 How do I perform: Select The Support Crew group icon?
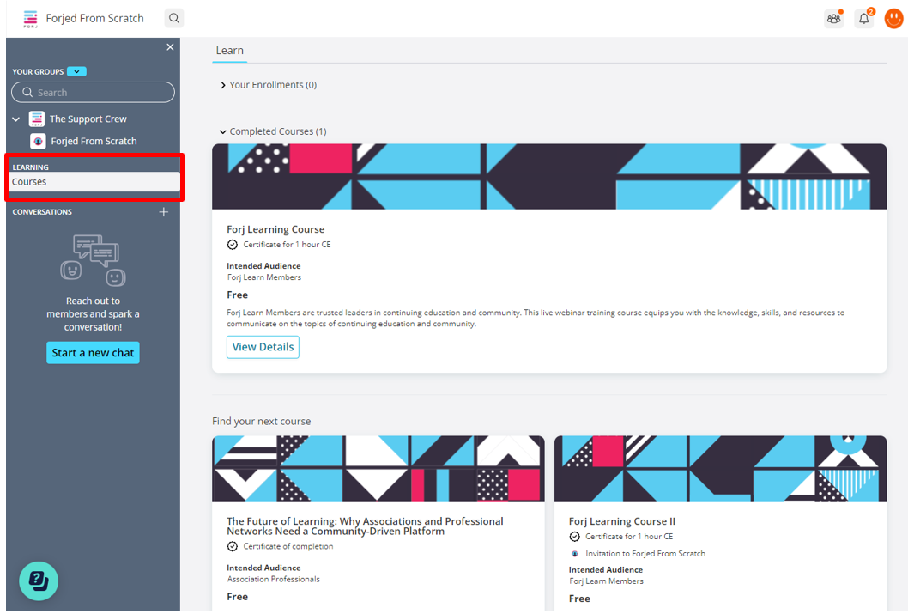(37, 119)
